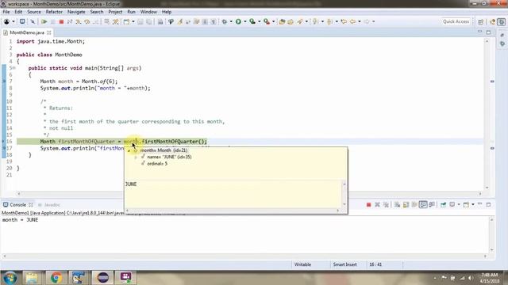This screenshot has width=508, height=285.
Task: Collapse the main method fold at line 5
Action: point(14,68)
